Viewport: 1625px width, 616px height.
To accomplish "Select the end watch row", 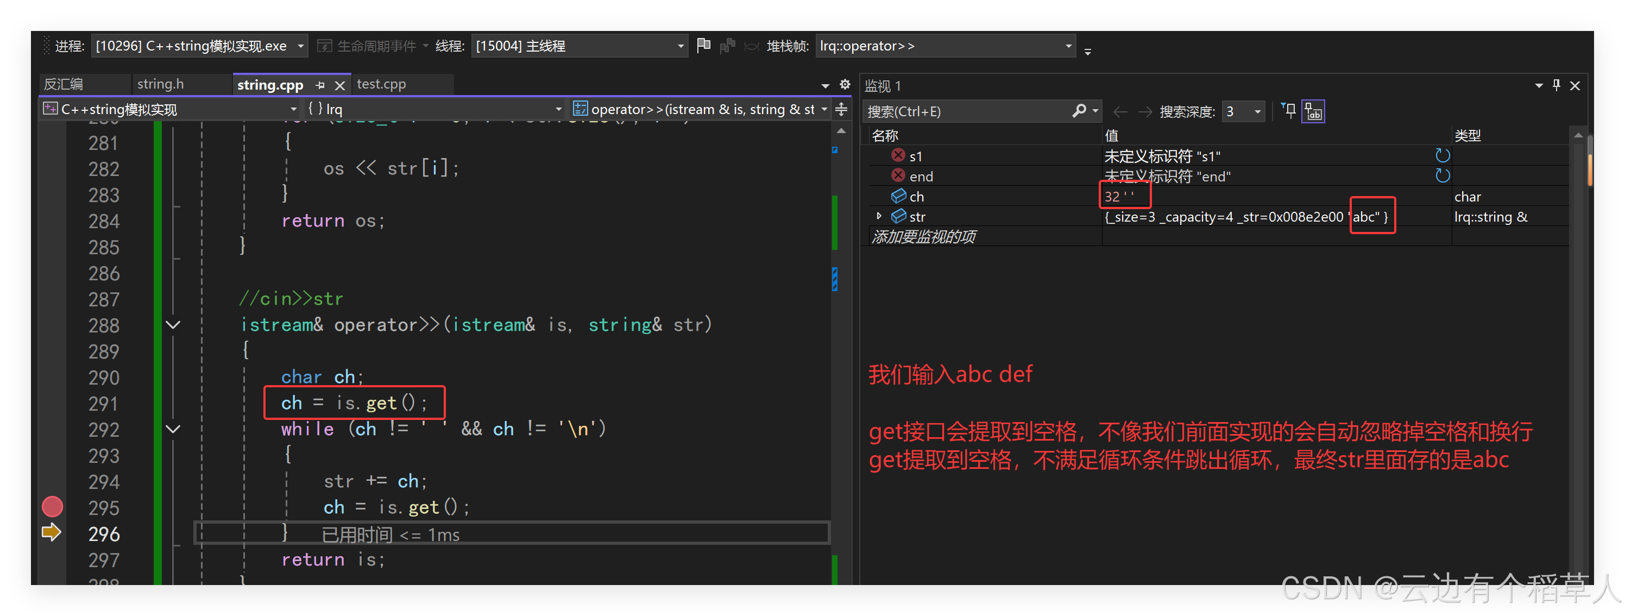I will tap(1218, 176).
